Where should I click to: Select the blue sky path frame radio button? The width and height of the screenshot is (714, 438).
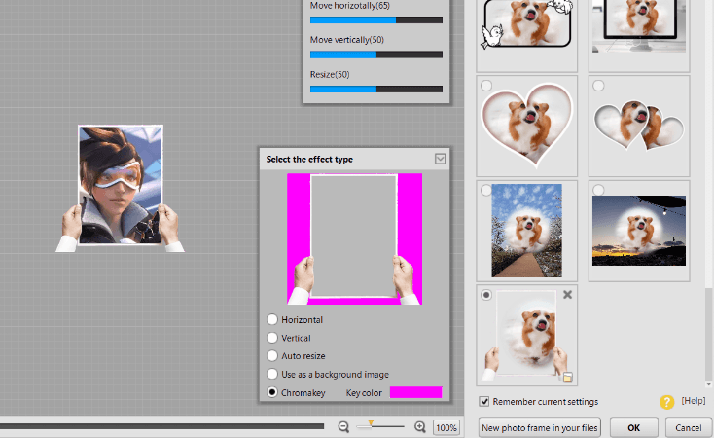[x=486, y=190]
